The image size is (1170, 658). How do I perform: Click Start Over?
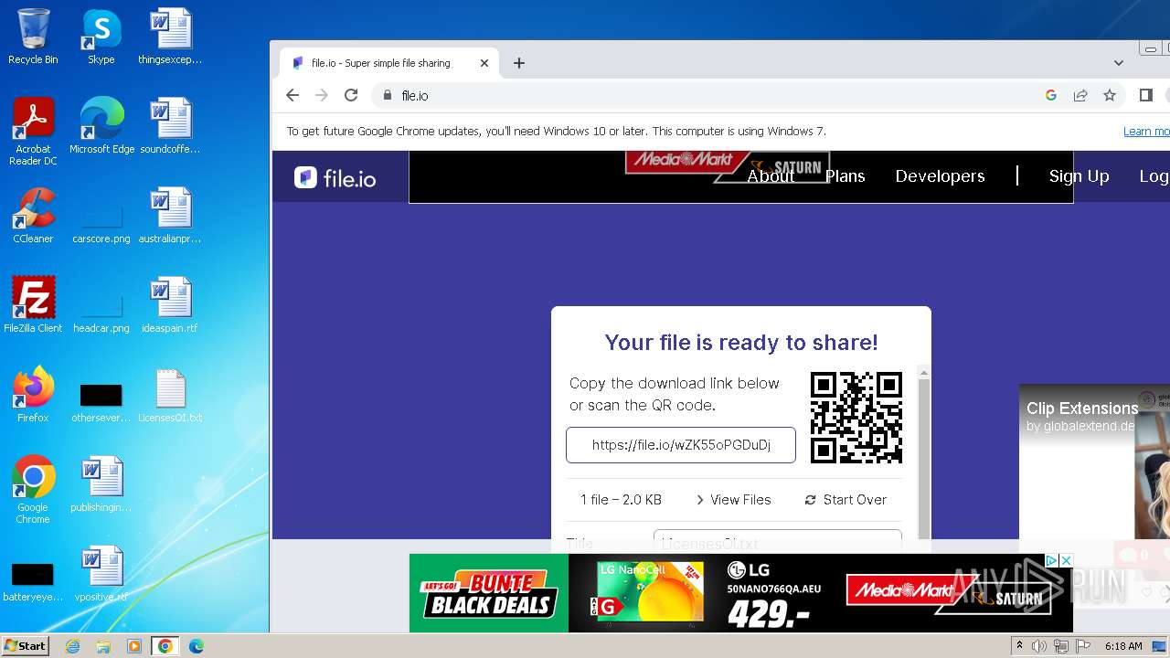(846, 500)
